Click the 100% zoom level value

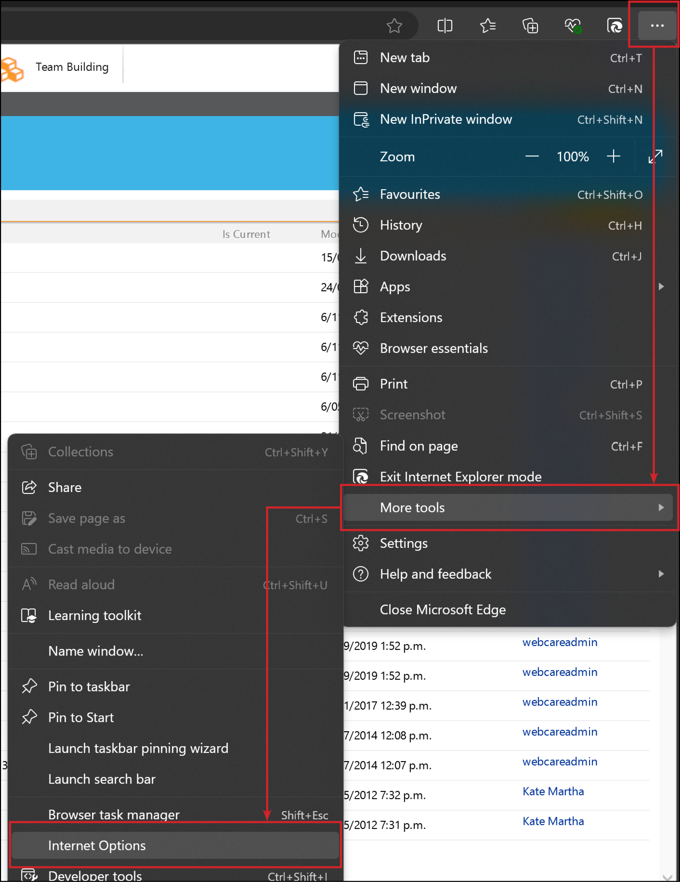pyautogui.click(x=572, y=157)
